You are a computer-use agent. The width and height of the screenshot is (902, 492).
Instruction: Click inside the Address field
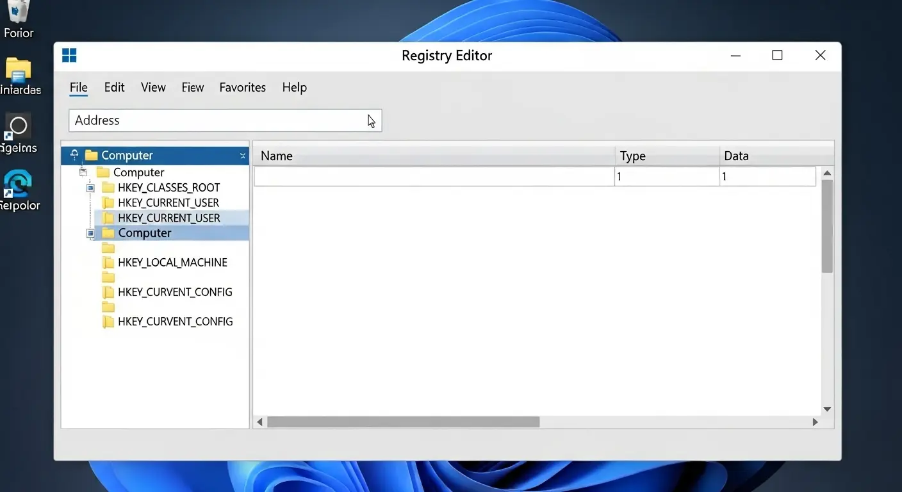(x=224, y=120)
